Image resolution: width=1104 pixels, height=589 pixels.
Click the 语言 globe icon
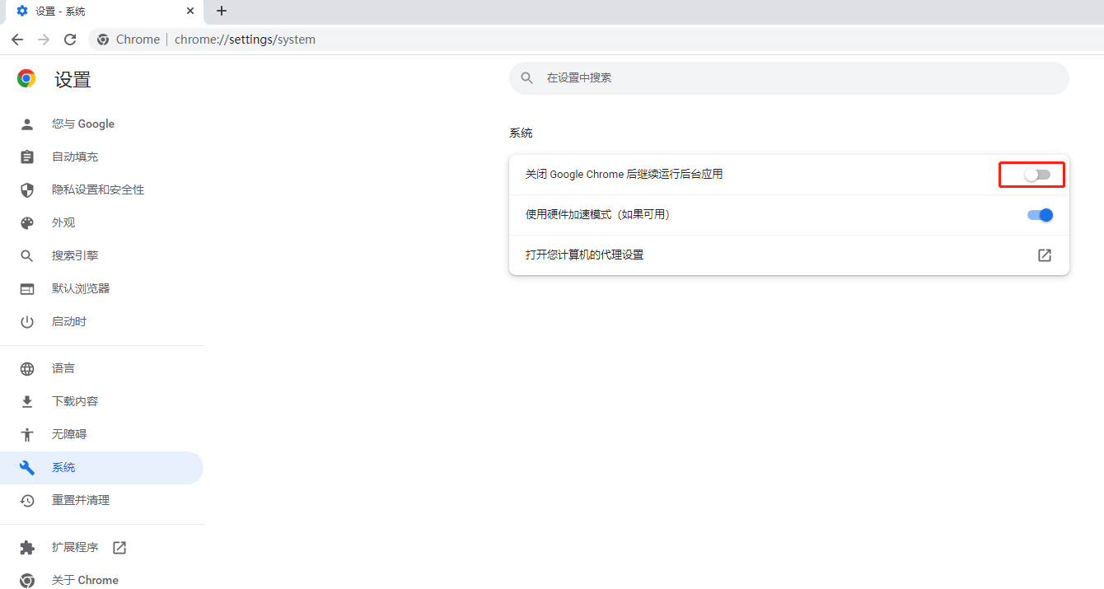point(27,368)
